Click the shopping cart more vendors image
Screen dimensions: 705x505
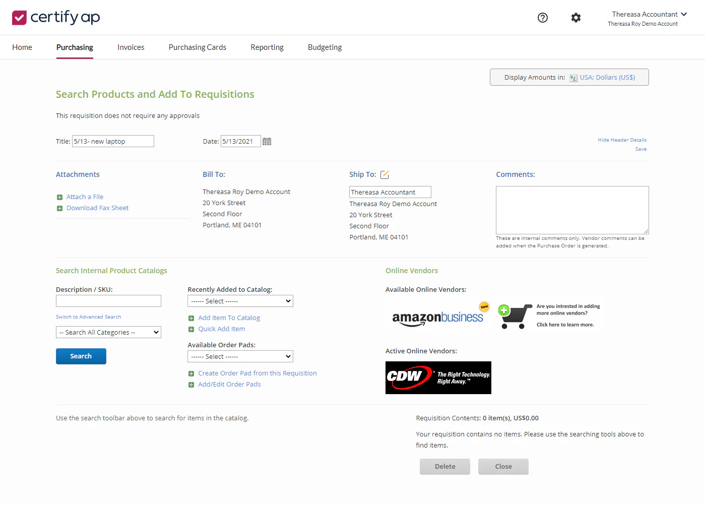[515, 316]
